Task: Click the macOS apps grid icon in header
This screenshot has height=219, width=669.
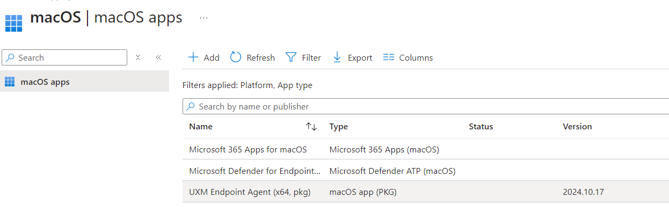Action: click(13, 23)
